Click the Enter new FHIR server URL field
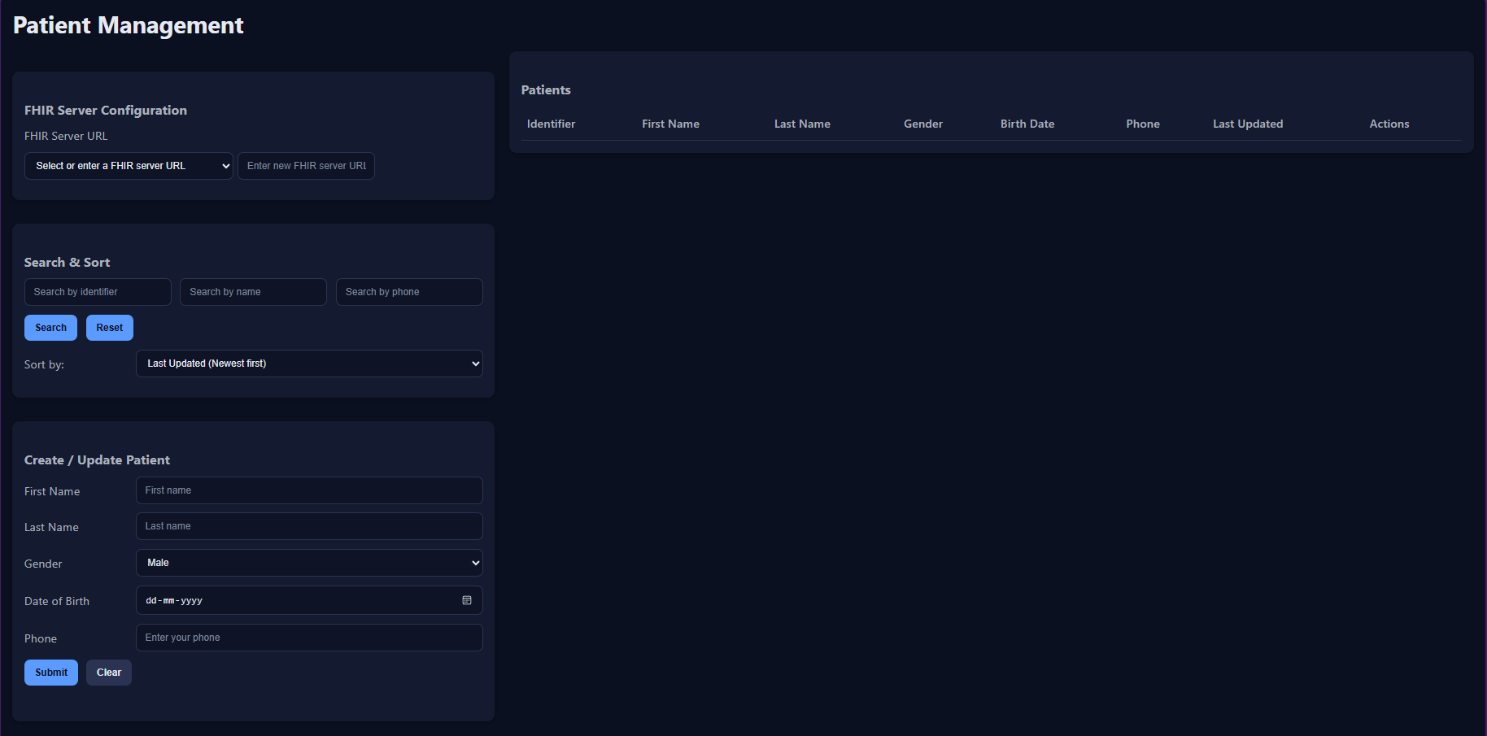This screenshot has height=736, width=1487. point(306,165)
